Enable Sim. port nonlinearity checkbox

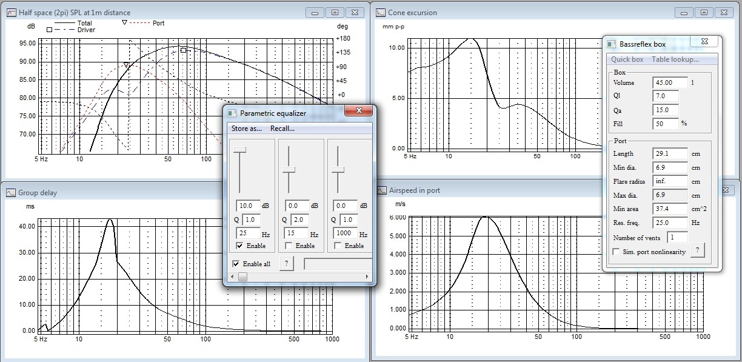click(617, 252)
